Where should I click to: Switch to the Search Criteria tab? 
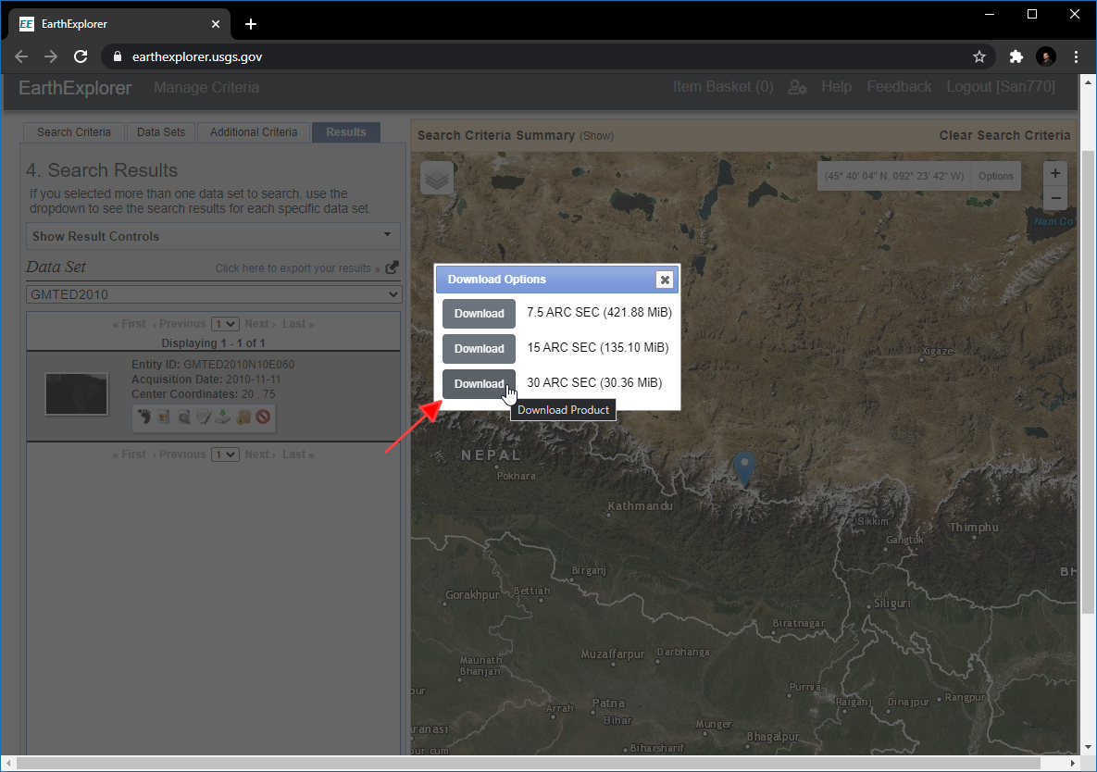pos(74,132)
